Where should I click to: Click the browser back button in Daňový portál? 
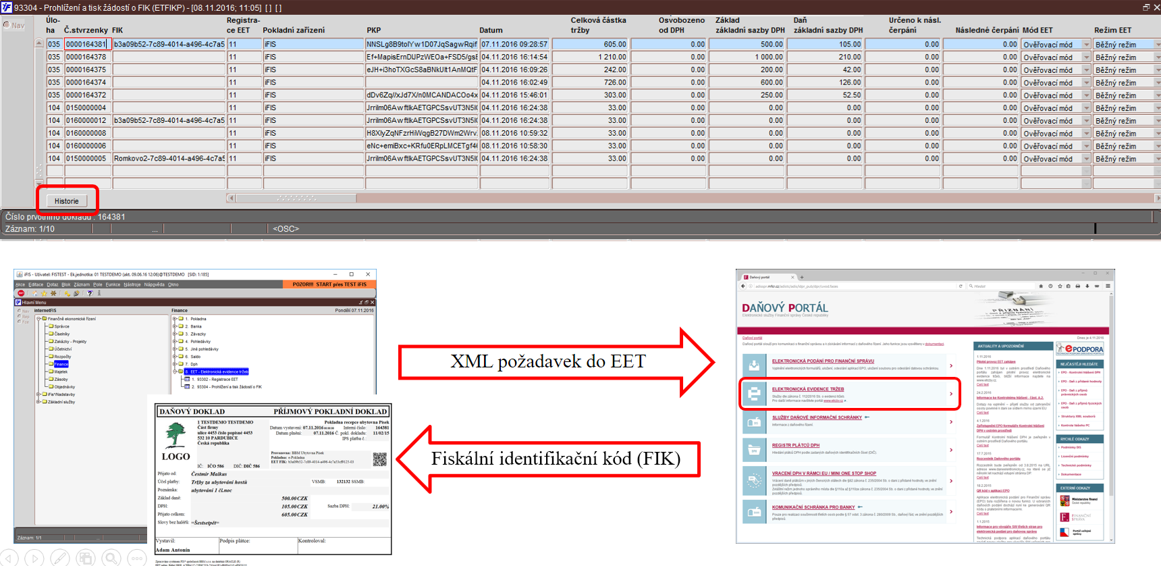743,286
